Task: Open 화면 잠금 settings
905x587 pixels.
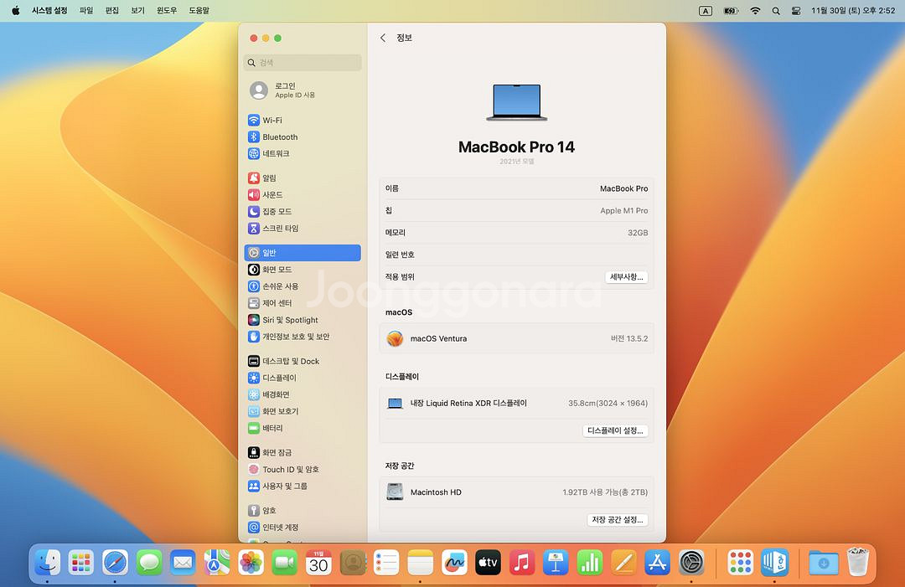Action: (303, 453)
